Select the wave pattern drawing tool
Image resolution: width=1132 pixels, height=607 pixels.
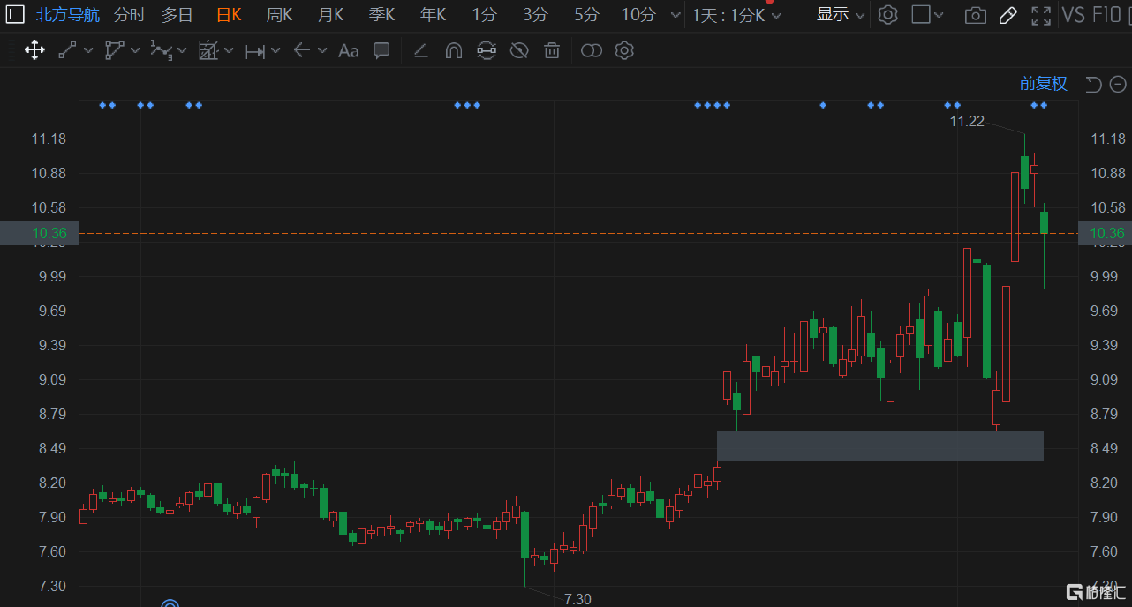tap(161, 50)
